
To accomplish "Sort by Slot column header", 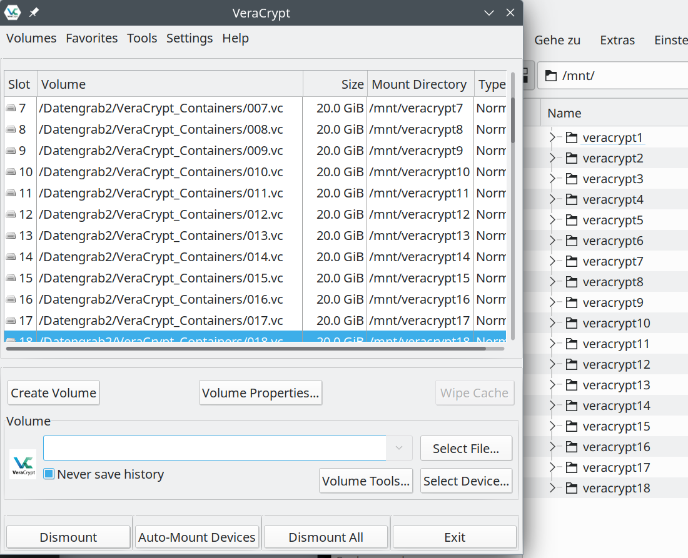I will 21,84.
